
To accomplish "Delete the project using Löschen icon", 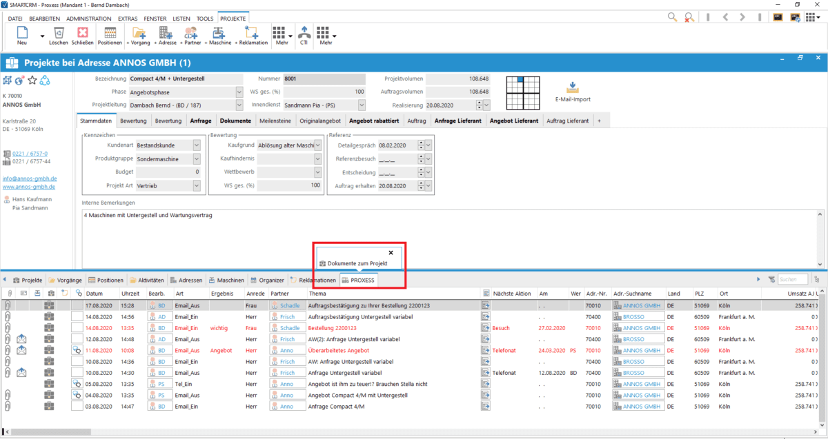I will pyautogui.click(x=59, y=34).
